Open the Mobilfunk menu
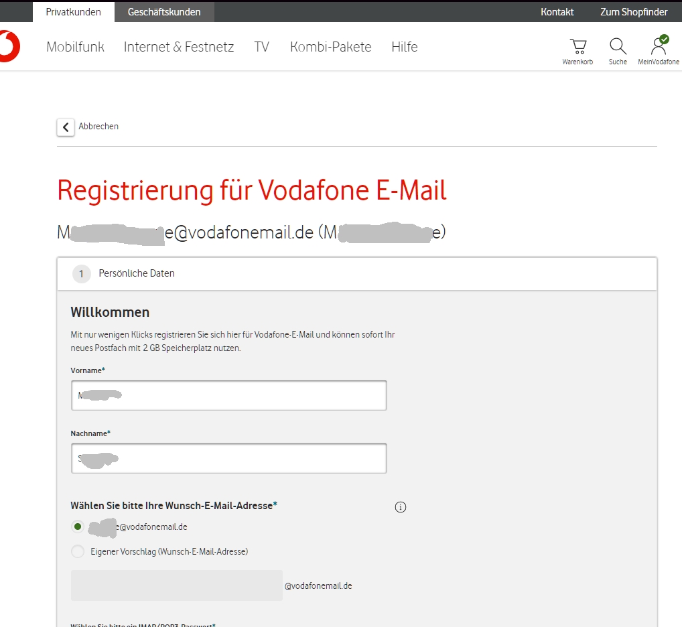682x627 pixels. 75,47
